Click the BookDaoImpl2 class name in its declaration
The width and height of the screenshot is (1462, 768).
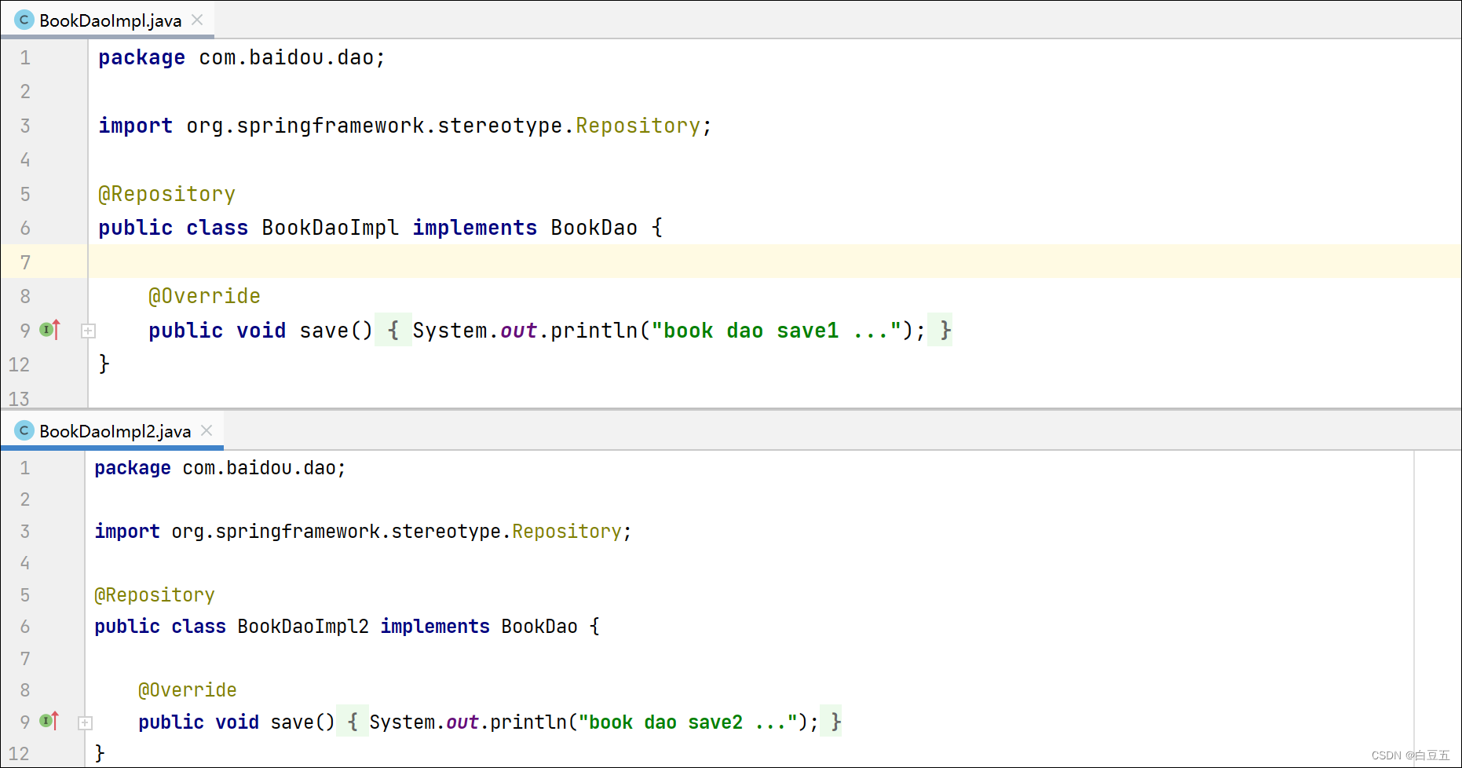point(302,627)
